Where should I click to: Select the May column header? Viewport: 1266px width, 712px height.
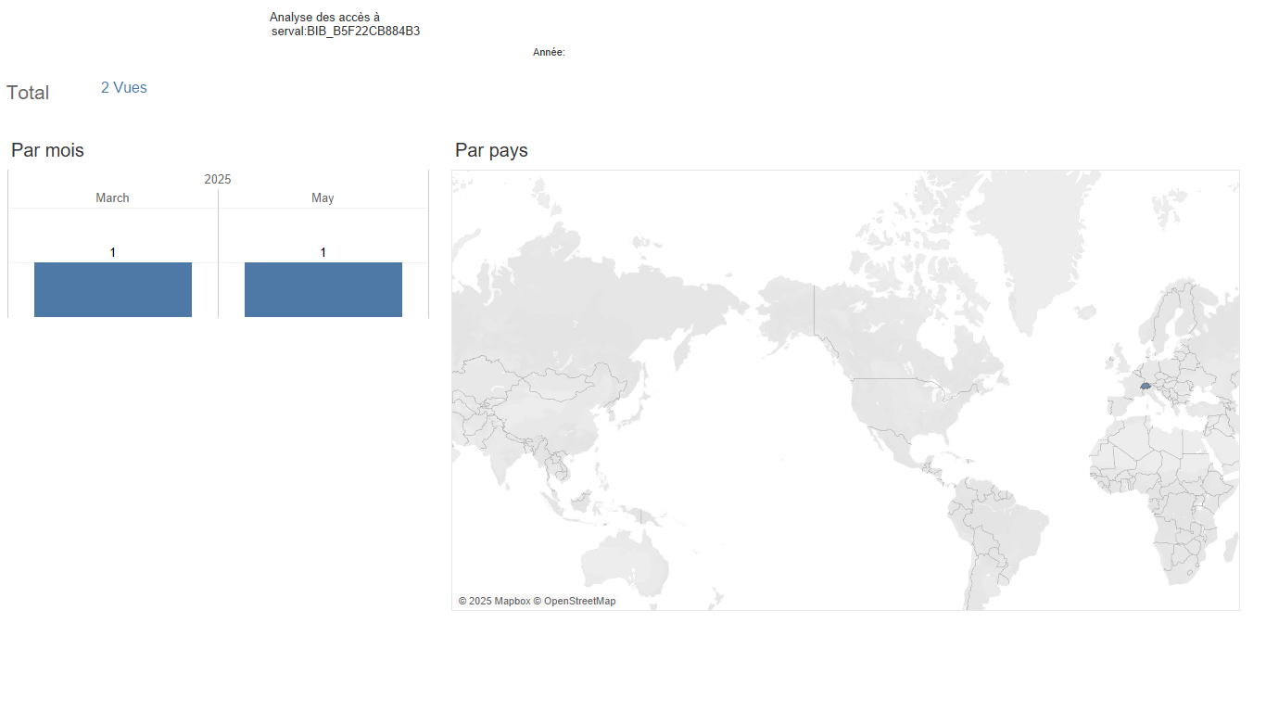coord(323,198)
